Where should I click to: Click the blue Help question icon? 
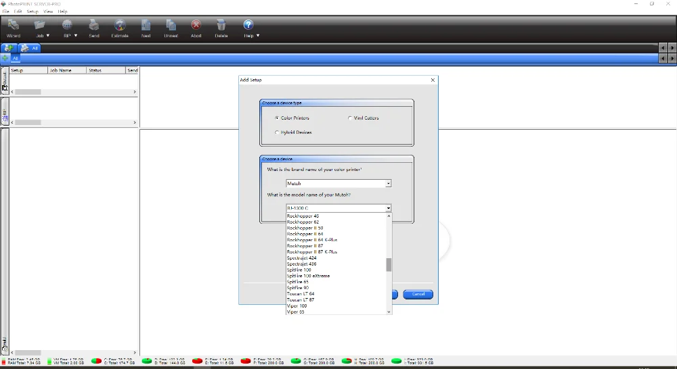tap(248, 25)
